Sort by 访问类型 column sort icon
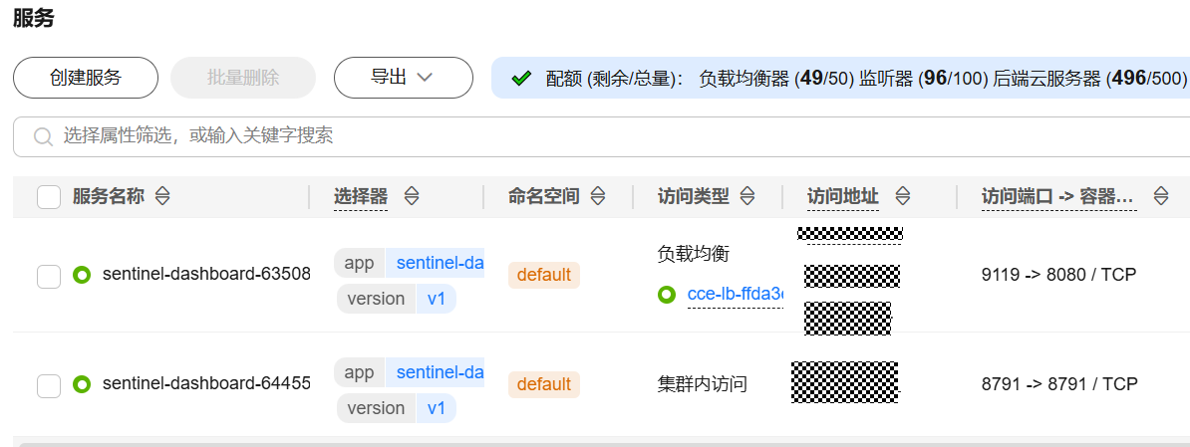1190x447 pixels. [747, 197]
